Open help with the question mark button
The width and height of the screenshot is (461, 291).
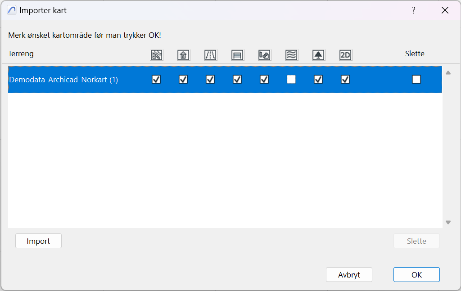[413, 10]
